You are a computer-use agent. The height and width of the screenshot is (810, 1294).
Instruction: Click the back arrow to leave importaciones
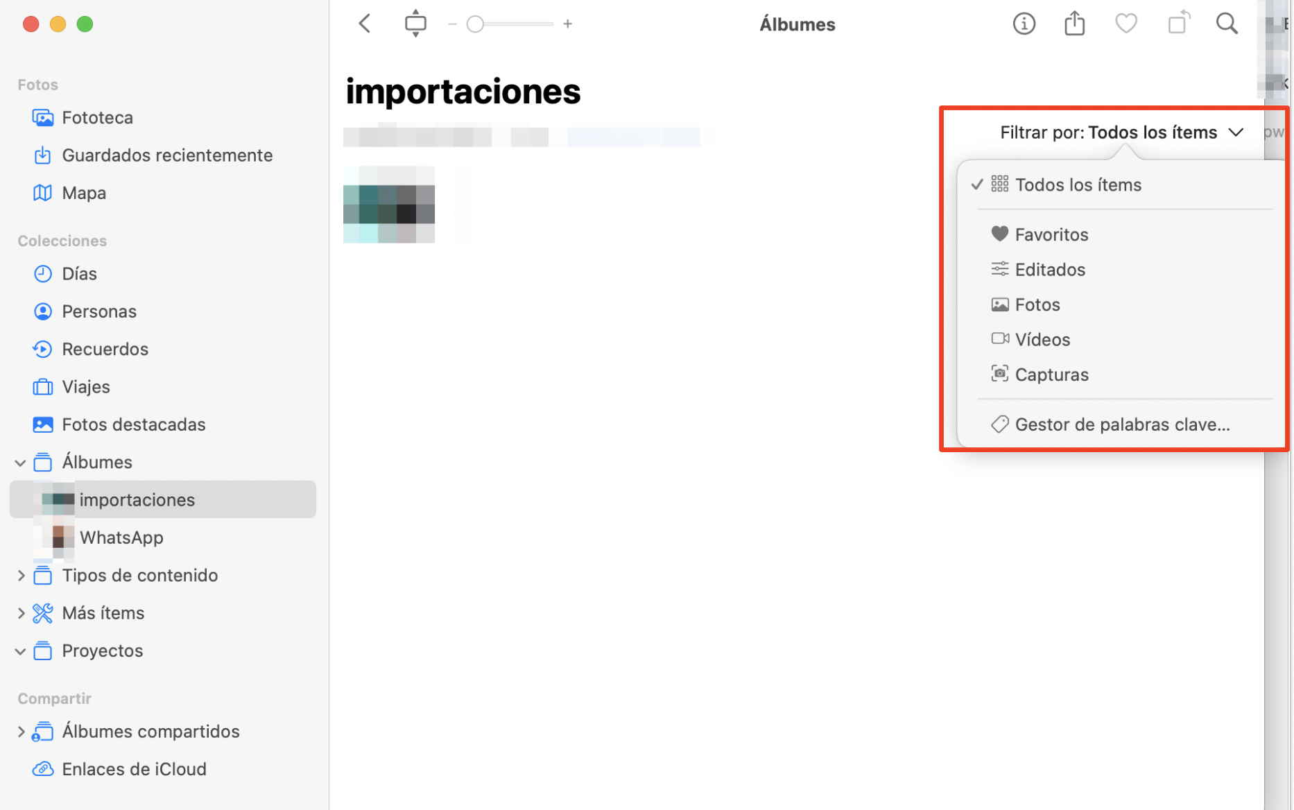(363, 23)
